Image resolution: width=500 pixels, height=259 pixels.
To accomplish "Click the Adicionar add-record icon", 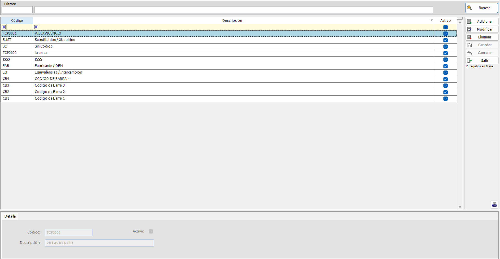I will tap(470, 21).
